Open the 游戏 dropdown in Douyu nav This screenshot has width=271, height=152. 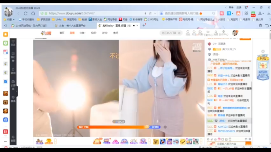coord(105,33)
